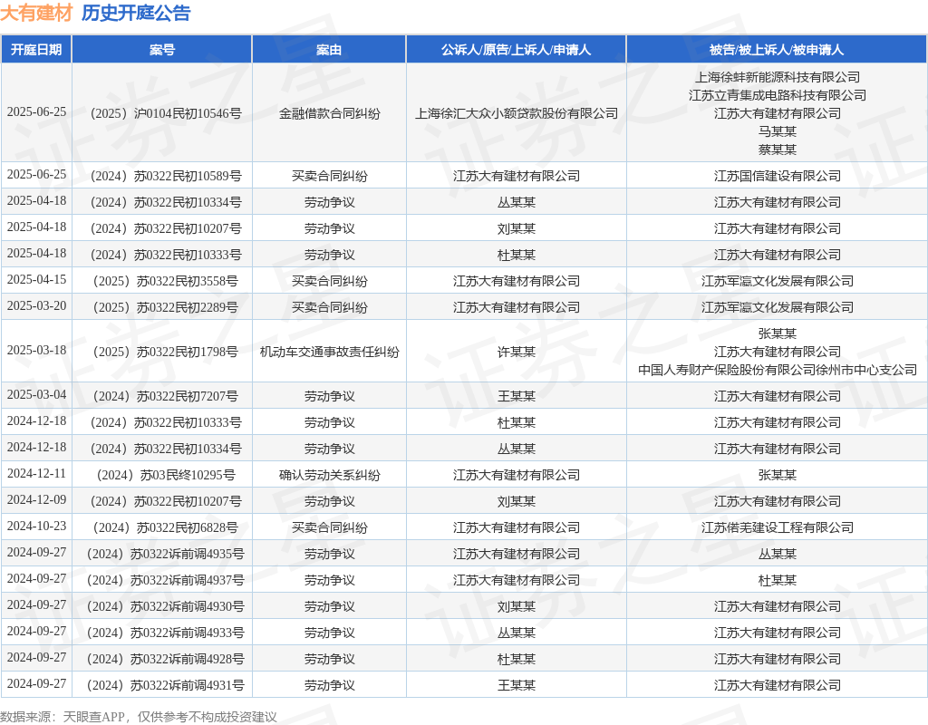Click defendant 上海徐蚌新能源科技有限公司

pos(777,77)
